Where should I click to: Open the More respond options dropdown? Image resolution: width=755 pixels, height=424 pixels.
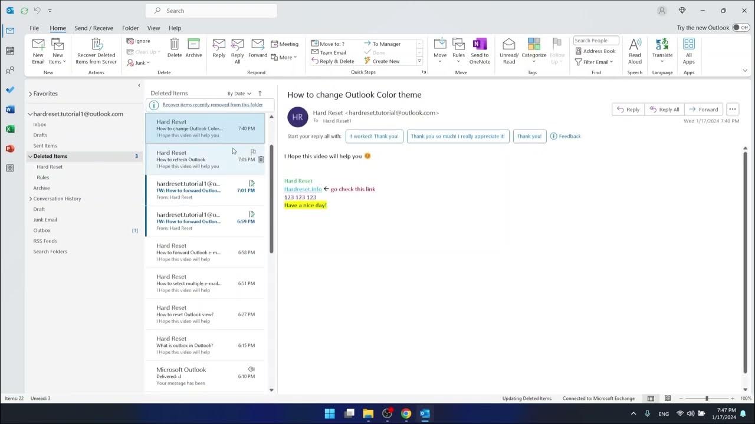click(x=285, y=57)
